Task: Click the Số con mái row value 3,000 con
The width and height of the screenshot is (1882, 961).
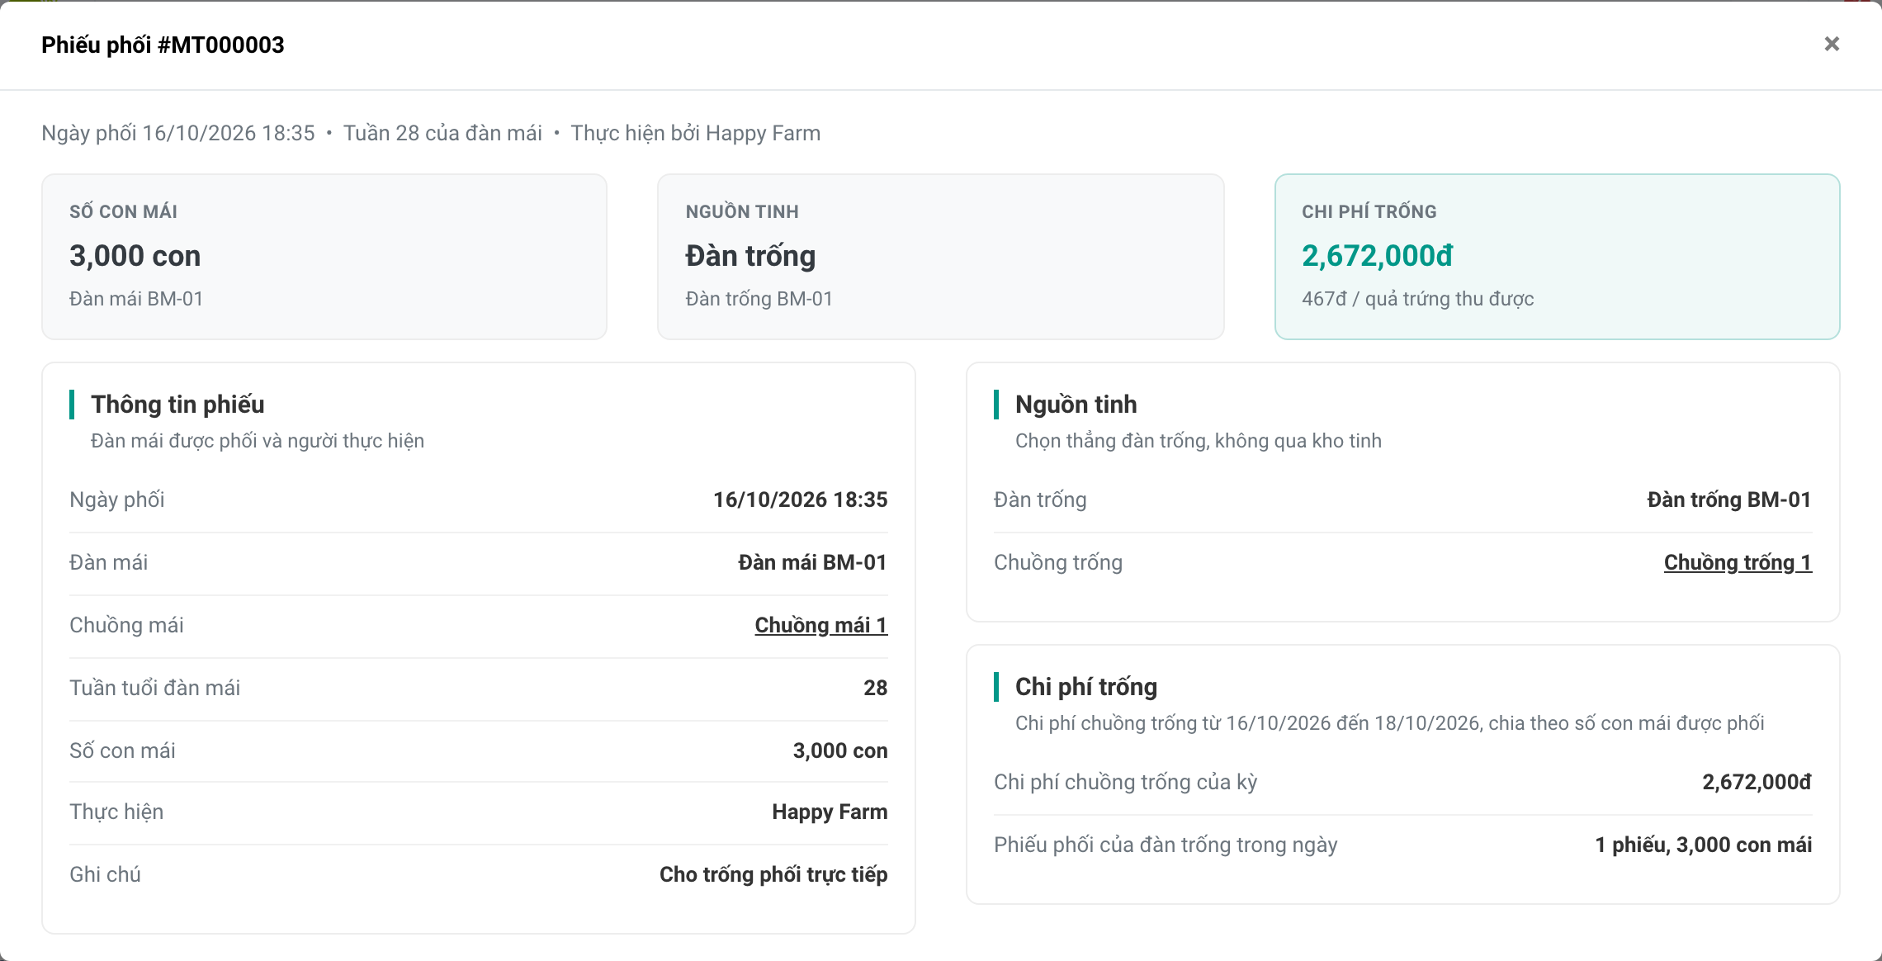Action: tap(840, 750)
